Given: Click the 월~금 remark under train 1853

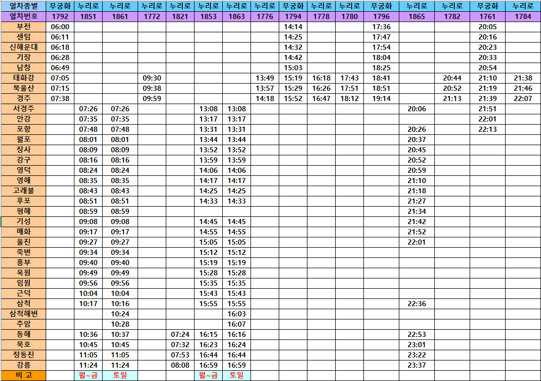Looking at the screenshot, I should pos(208,375).
